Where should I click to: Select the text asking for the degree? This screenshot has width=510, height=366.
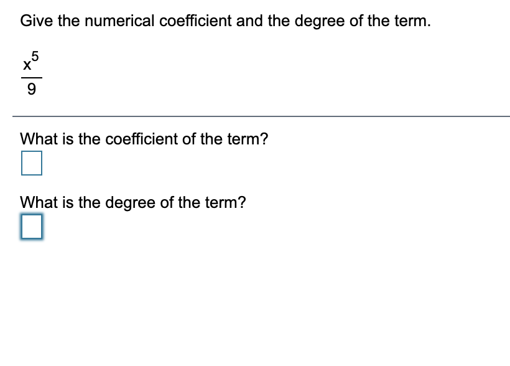(x=133, y=202)
